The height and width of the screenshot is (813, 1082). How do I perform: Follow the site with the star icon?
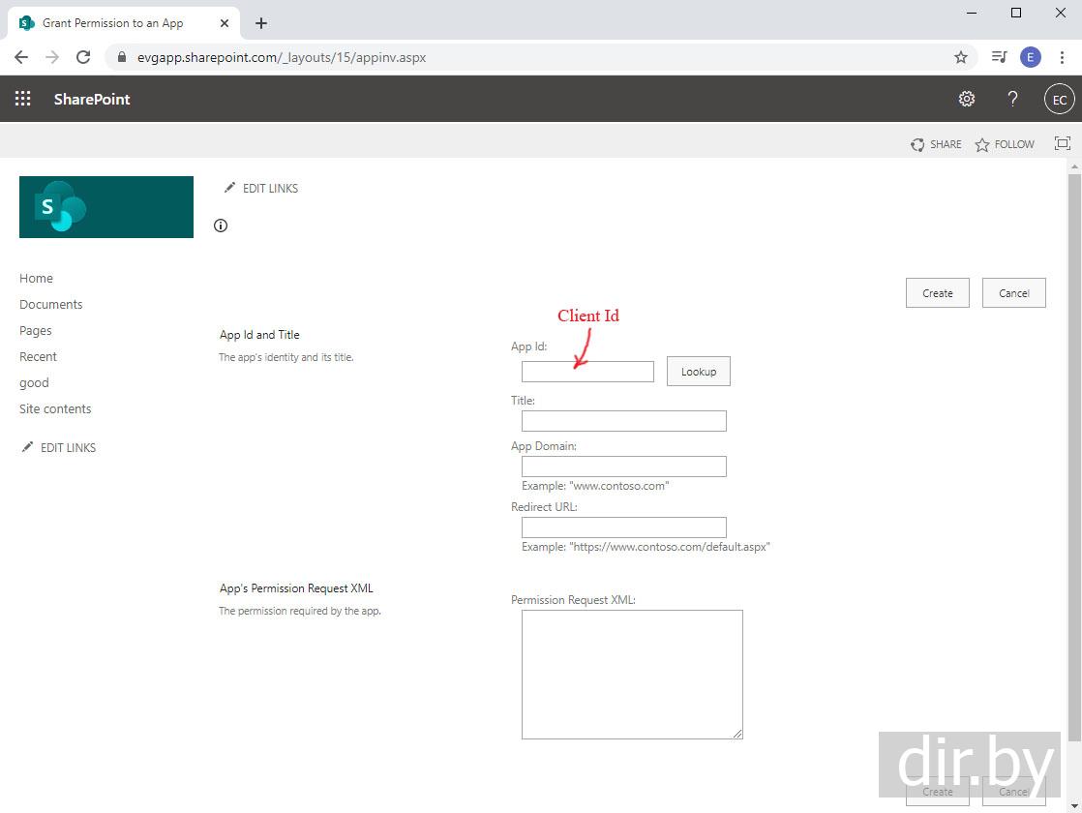pos(982,144)
